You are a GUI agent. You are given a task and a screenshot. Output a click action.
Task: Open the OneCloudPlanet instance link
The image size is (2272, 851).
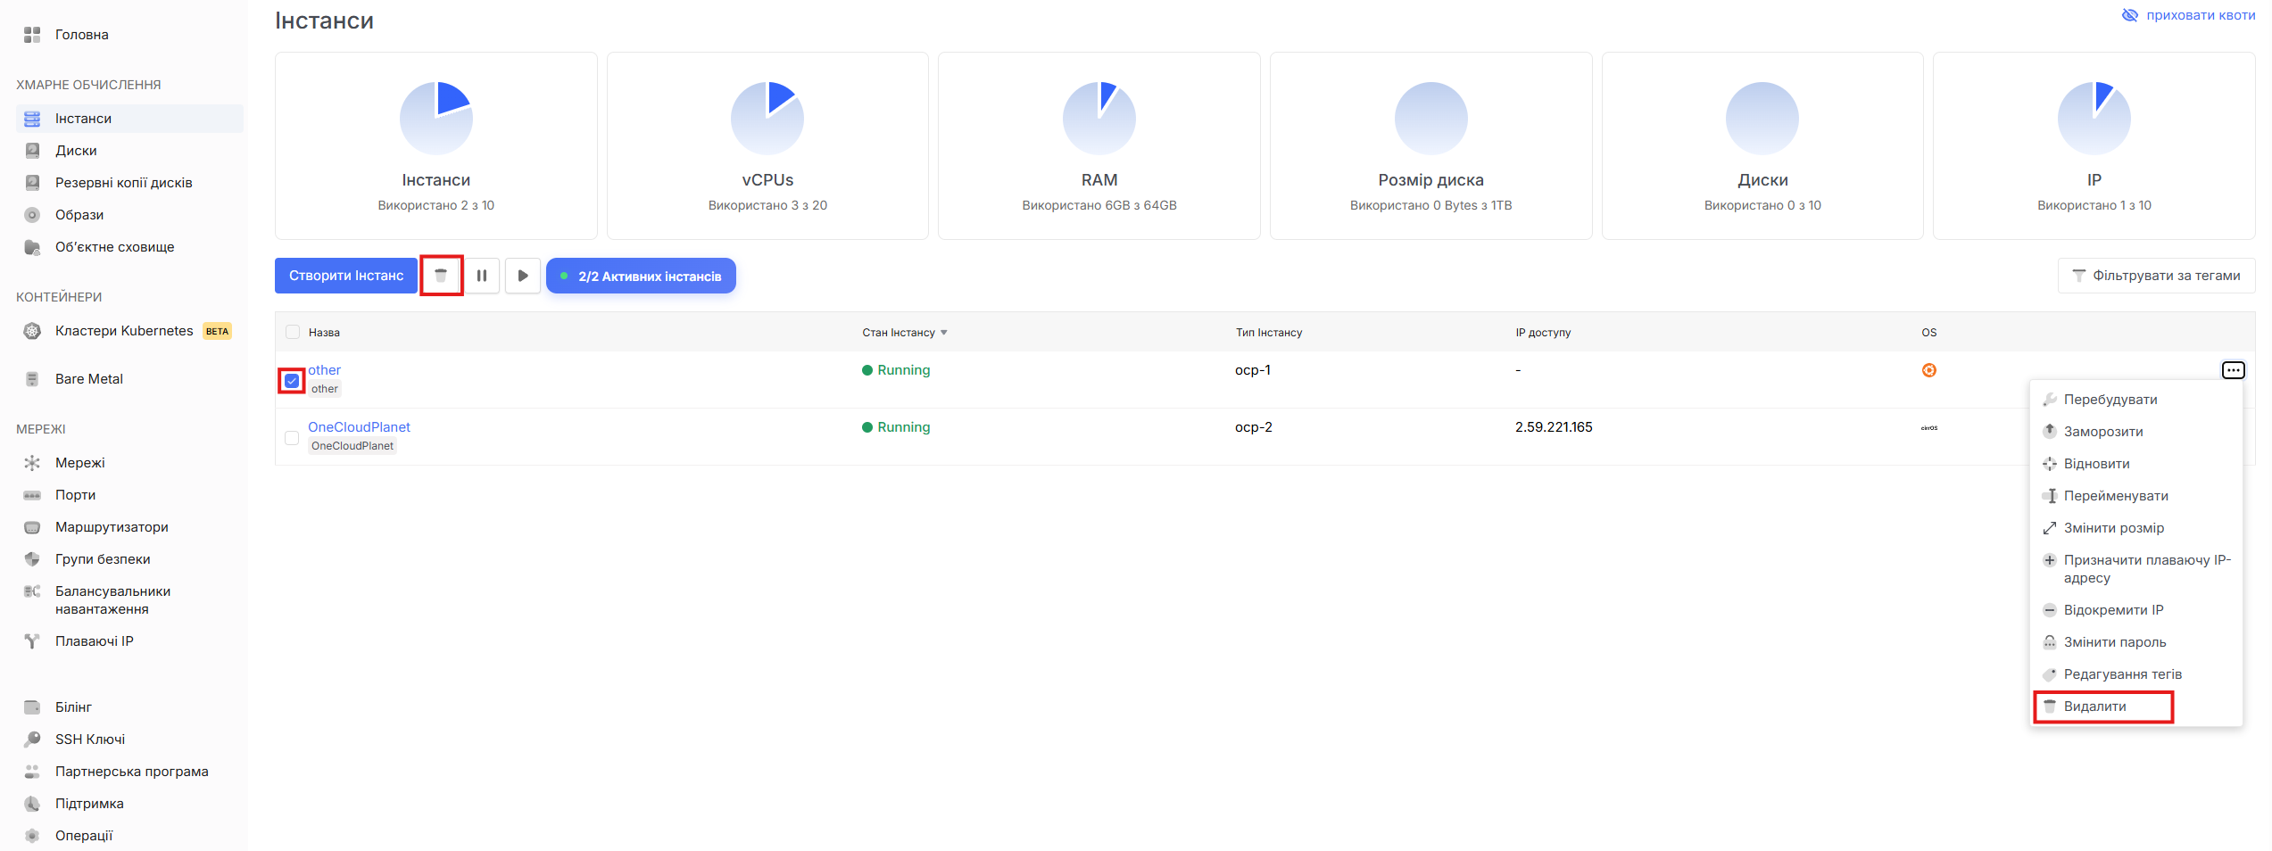click(359, 427)
